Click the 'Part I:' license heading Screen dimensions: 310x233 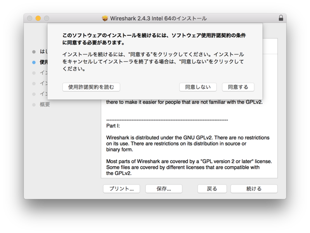click(x=113, y=126)
